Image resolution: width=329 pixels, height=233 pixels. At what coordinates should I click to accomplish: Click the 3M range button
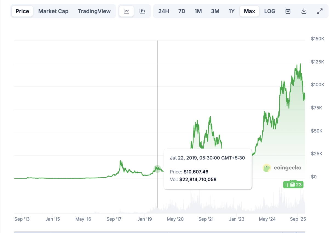pyautogui.click(x=215, y=11)
